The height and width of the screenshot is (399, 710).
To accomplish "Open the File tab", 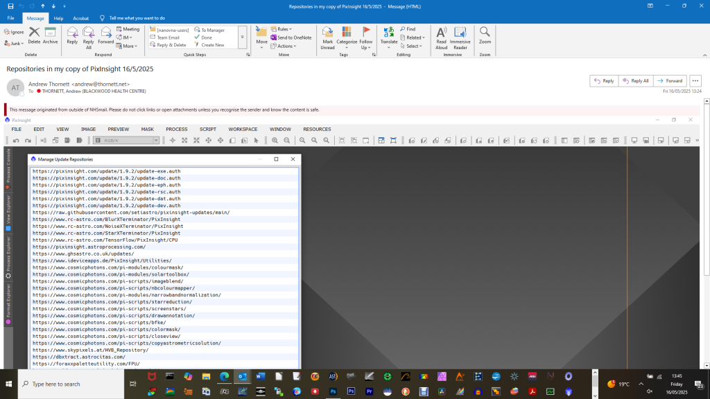I will pyautogui.click(x=11, y=18).
